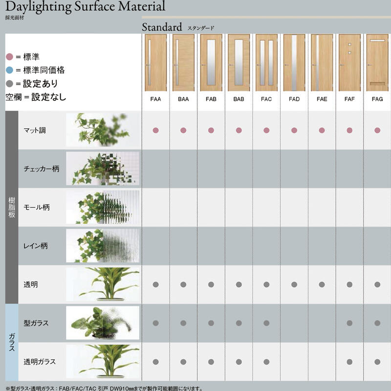
Task: Click the ガラス vertical category label
Action: (x=12, y=343)
